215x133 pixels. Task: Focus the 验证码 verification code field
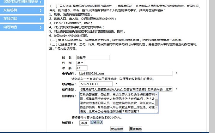[x=84, y=123]
